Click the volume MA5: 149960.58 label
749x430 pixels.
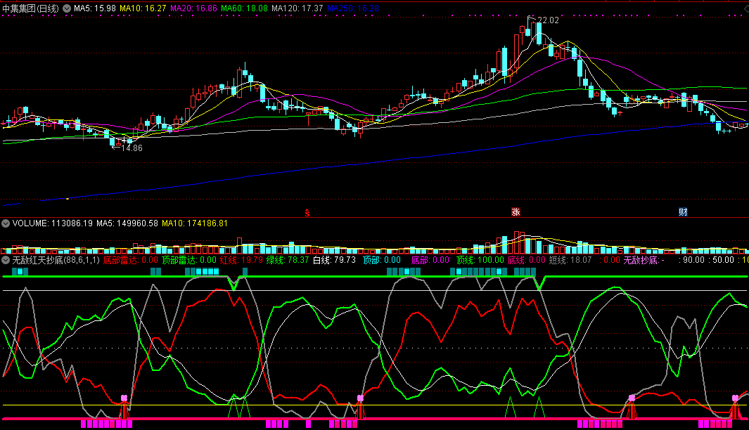point(127,223)
